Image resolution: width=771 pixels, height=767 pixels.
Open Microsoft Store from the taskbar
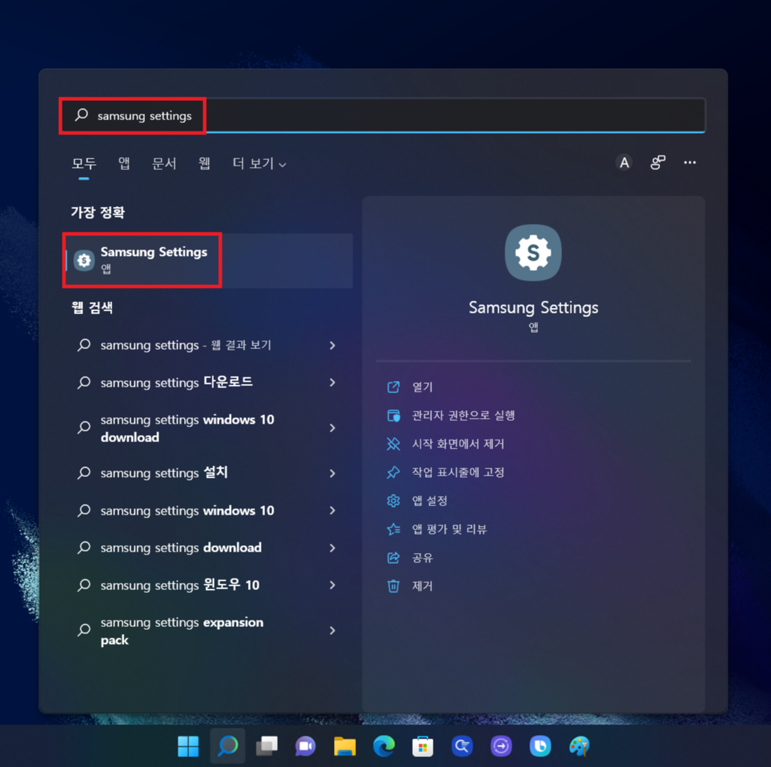click(x=423, y=746)
